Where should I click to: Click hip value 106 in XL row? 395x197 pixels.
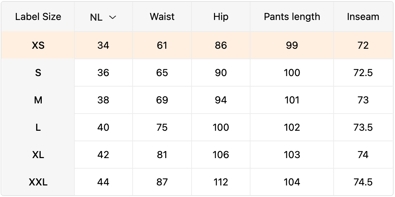pyautogui.click(x=221, y=155)
